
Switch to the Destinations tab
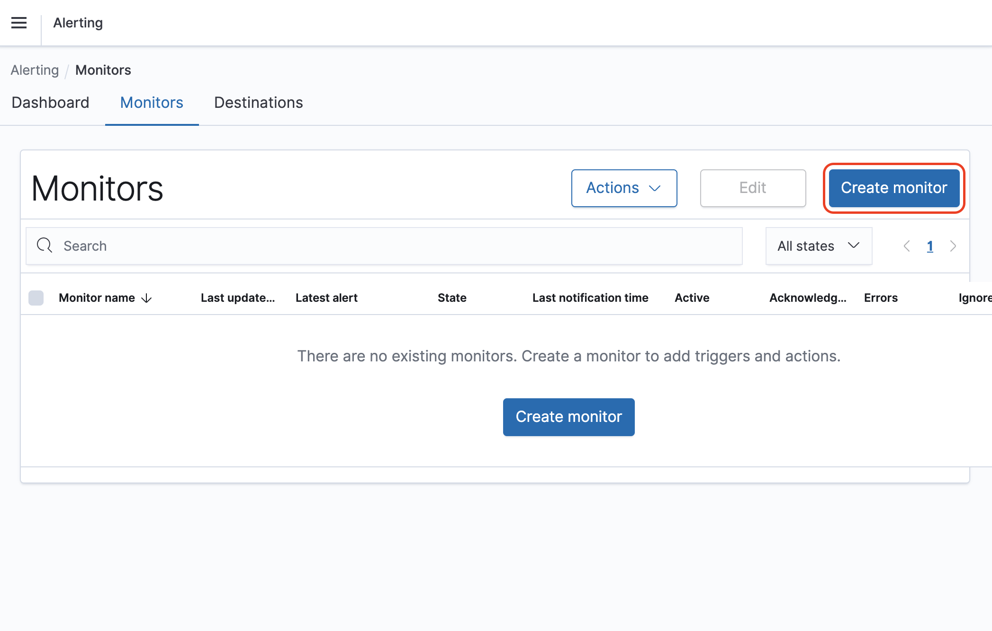pos(258,103)
